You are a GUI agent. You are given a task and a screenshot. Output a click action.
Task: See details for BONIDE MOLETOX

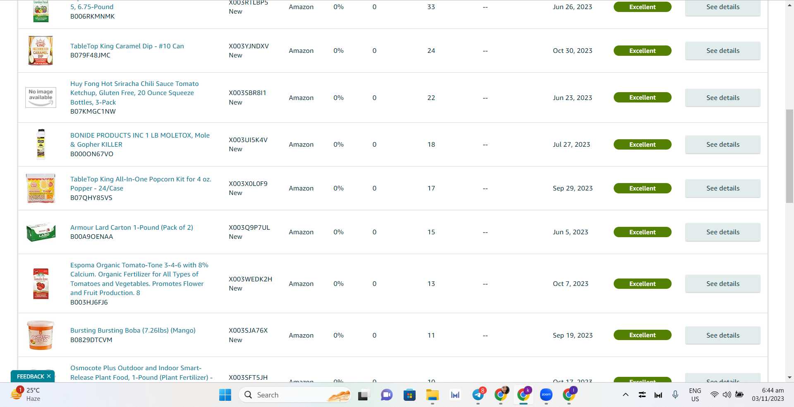tap(722, 144)
